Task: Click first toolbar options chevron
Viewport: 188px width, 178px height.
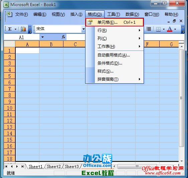Action: pos(30,29)
